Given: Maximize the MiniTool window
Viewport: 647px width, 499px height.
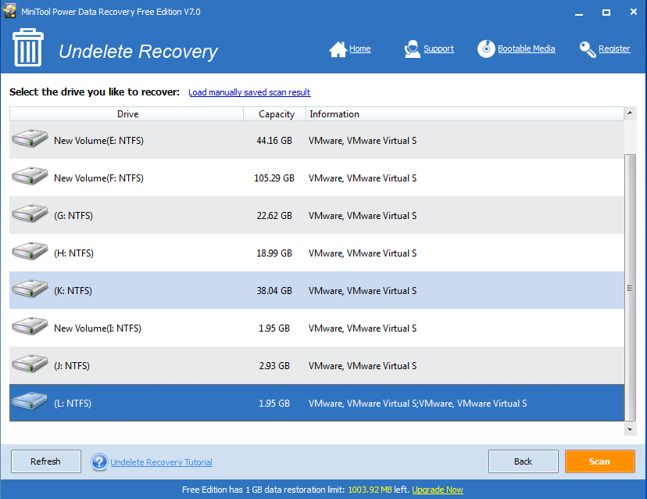Looking at the screenshot, I should click(606, 12).
